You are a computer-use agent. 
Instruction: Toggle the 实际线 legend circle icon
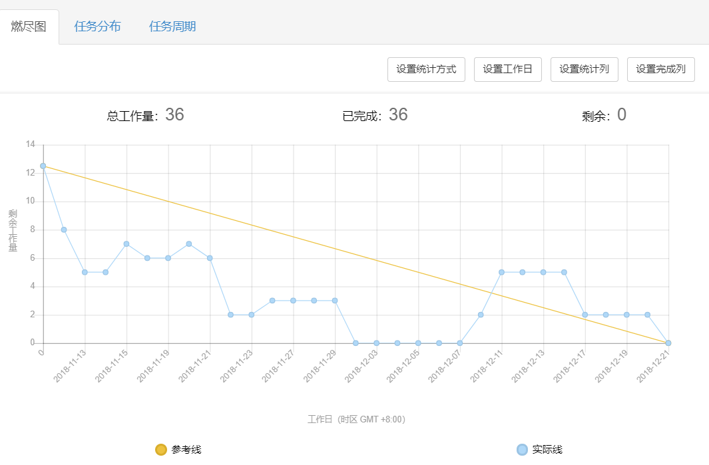coord(523,450)
